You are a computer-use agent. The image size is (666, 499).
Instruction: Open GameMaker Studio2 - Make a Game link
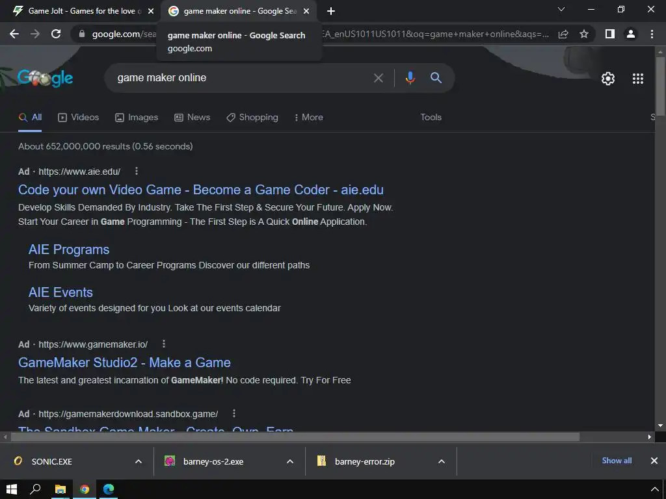click(x=124, y=363)
